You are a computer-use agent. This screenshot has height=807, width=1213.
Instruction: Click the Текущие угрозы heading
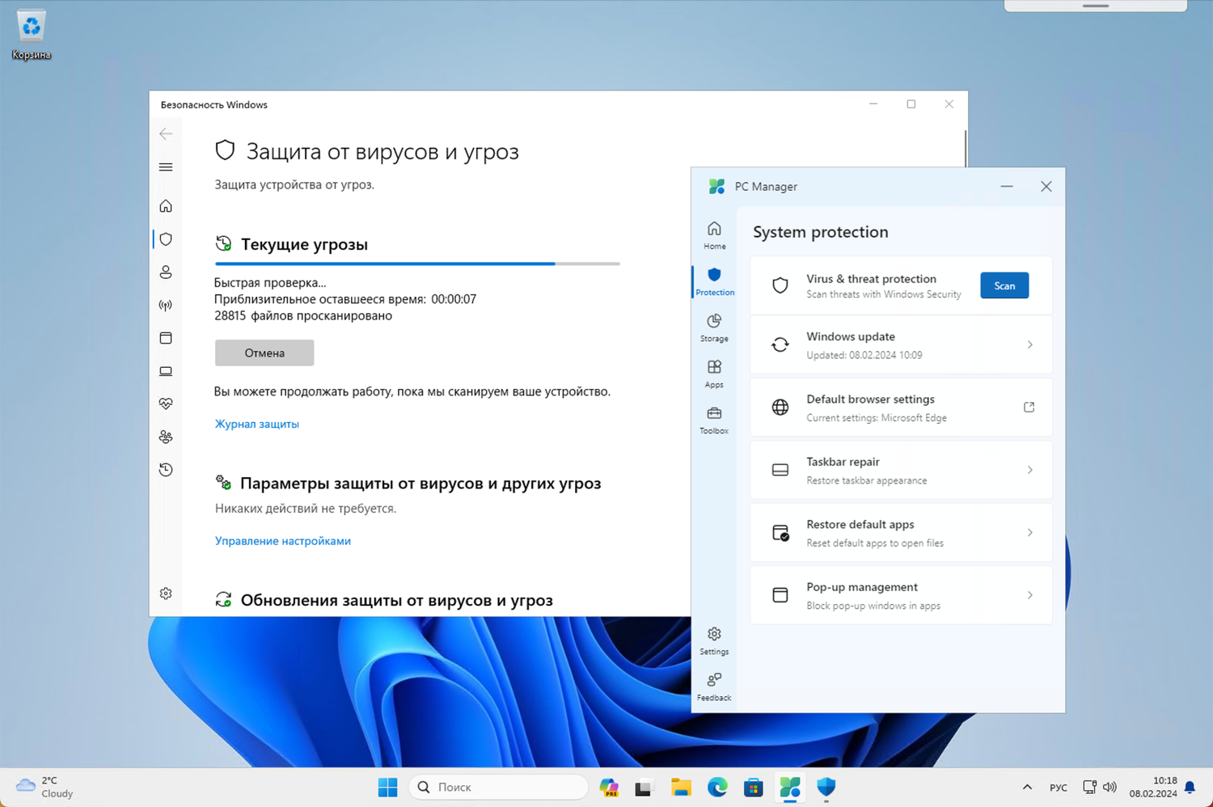[x=304, y=244]
